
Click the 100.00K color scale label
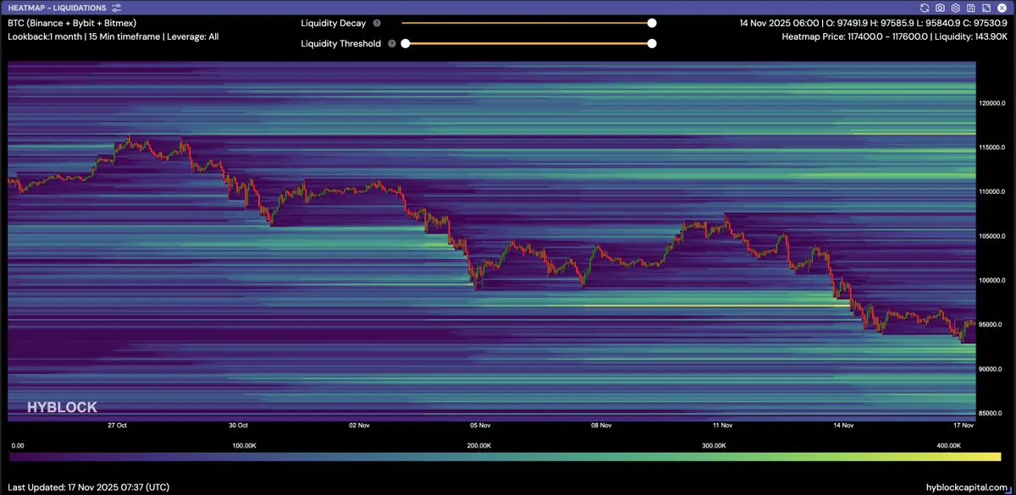(x=244, y=444)
